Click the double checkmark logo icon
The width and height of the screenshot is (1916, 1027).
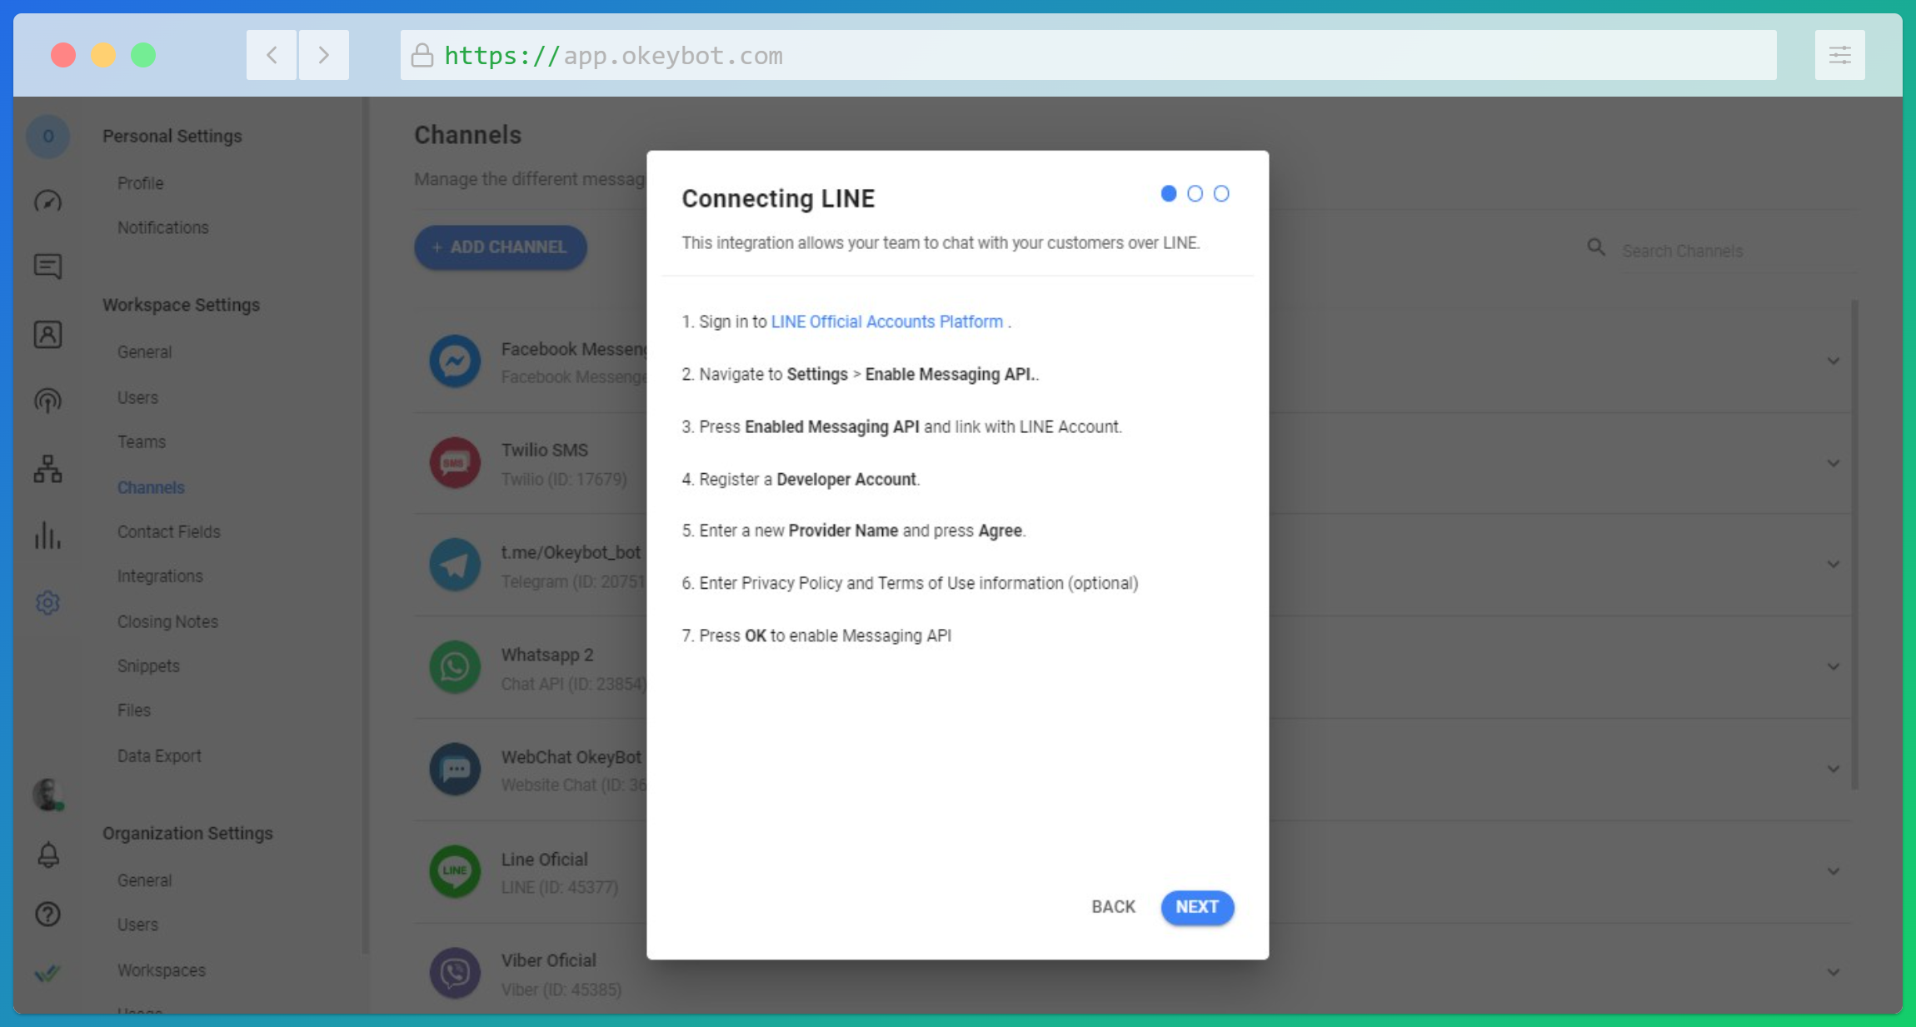click(47, 973)
